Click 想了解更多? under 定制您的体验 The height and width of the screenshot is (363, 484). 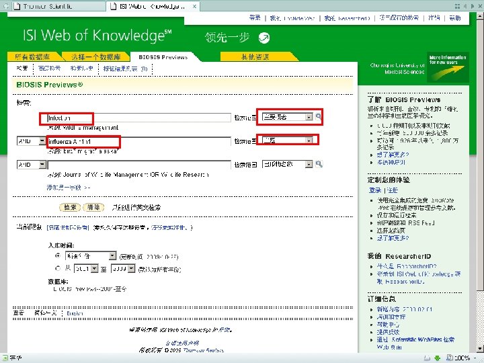point(393,238)
